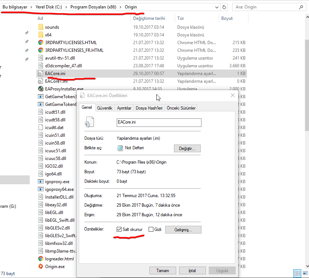
Task: Select the libmfxsw32.dll file name
Action: (59, 243)
